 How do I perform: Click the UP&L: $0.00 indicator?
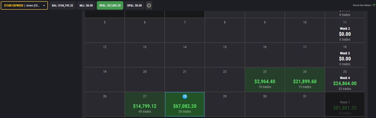tap(134, 6)
